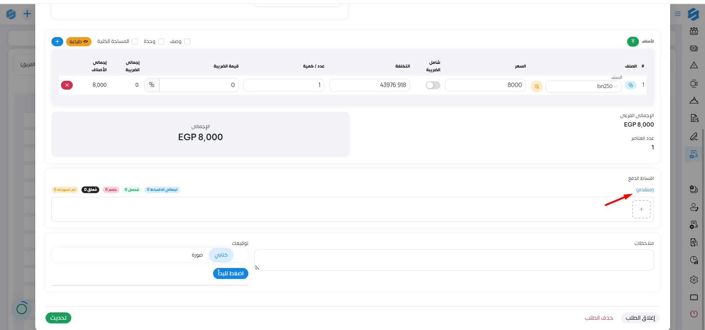Open the settings gear in the sidebar
Viewport: 705px width, 330px height.
(694, 280)
